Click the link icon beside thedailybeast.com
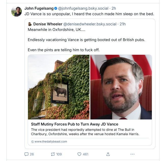Viewport: 162px width, 161px height. 33,142
